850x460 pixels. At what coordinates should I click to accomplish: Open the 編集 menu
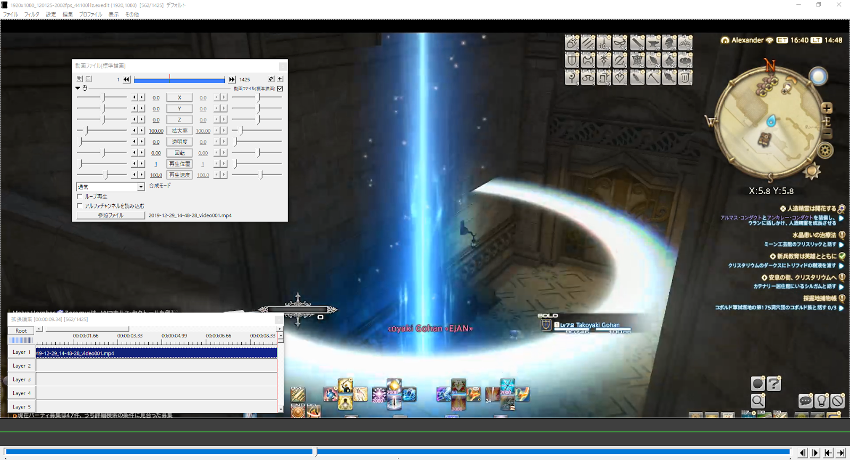67,14
